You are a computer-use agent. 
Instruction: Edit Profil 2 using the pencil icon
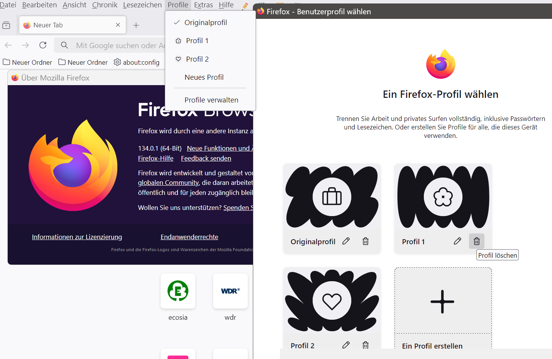(x=346, y=345)
